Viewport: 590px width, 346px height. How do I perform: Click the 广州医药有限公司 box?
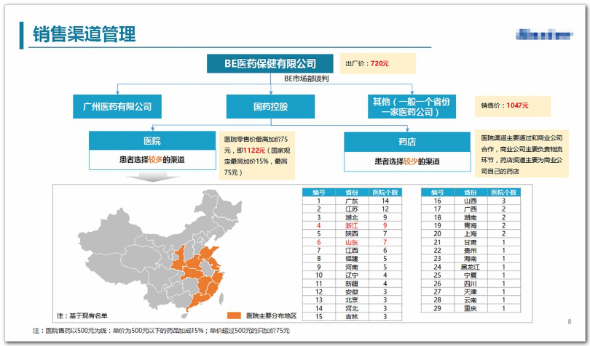[117, 107]
